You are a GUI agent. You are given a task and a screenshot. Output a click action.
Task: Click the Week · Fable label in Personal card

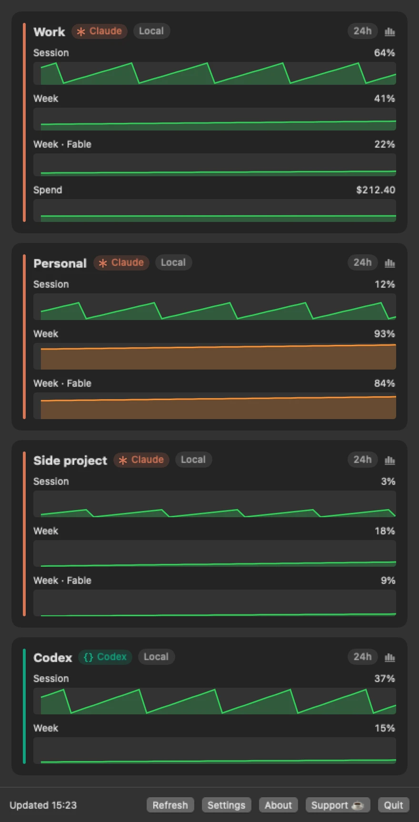(62, 383)
